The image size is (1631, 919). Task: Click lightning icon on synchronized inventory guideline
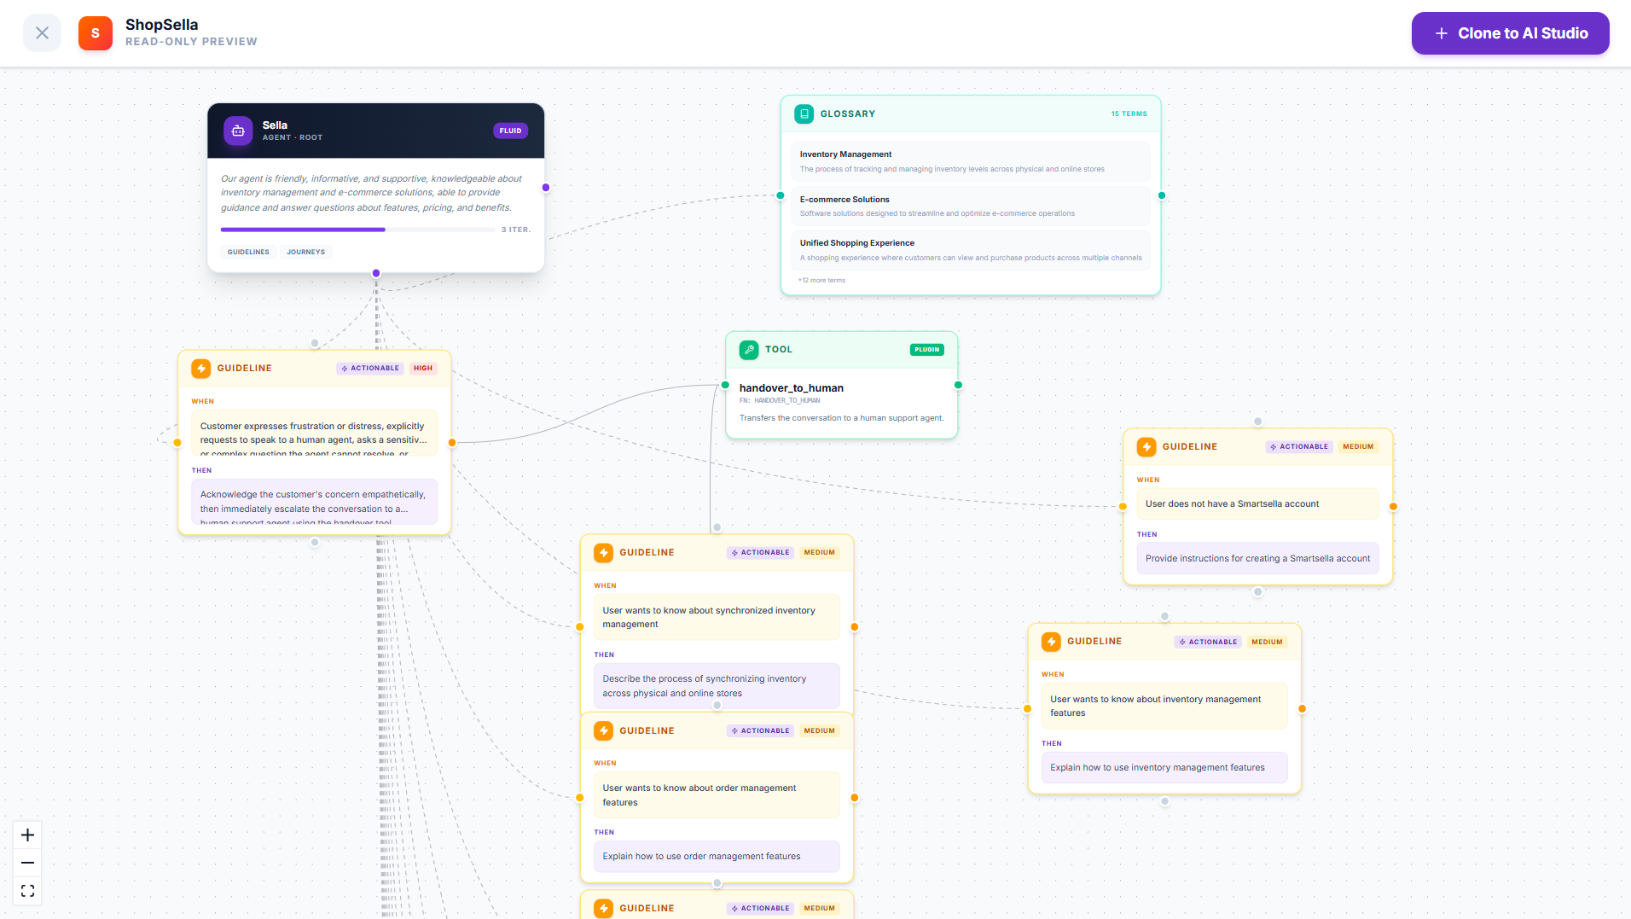click(x=603, y=552)
